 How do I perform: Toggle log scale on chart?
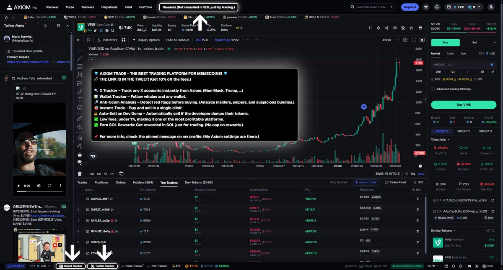pyautogui.click(x=413, y=173)
